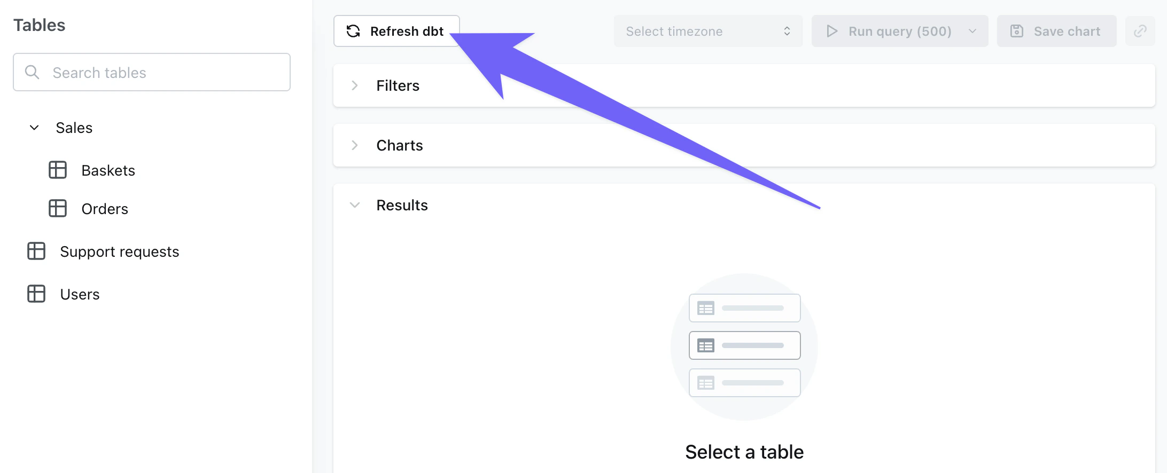Image resolution: width=1167 pixels, height=473 pixels.
Task: Select the Baskets table icon
Action: click(x=57, y=170)
